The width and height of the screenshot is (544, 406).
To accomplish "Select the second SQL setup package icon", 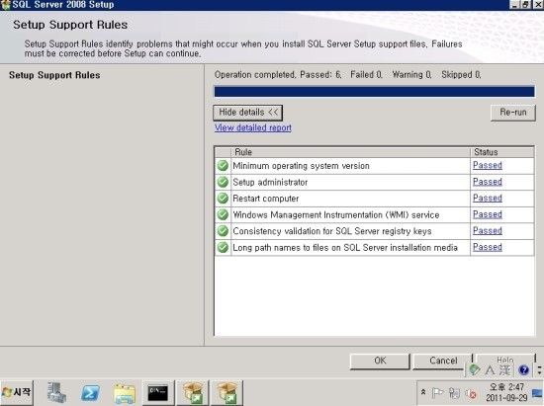I will point(227,393).
